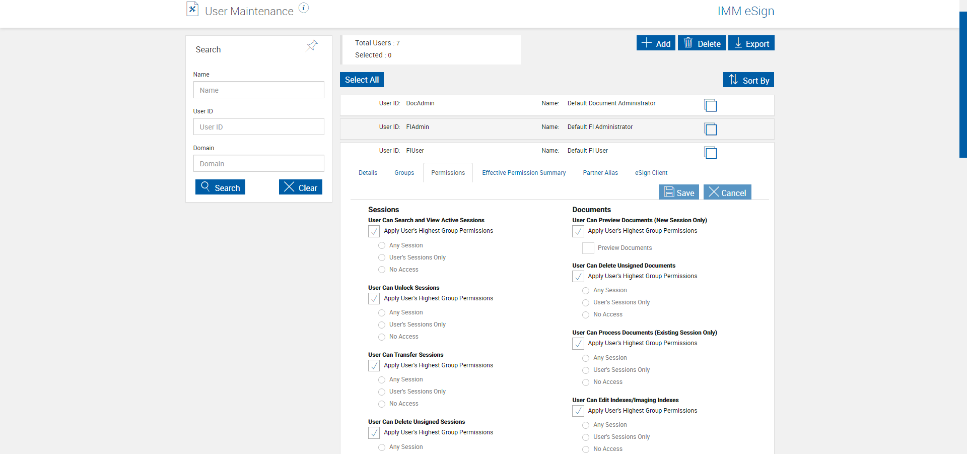Uncheck group permissions under Unlock Sessions
The image size is (967, 454).
tap(374, 299)
